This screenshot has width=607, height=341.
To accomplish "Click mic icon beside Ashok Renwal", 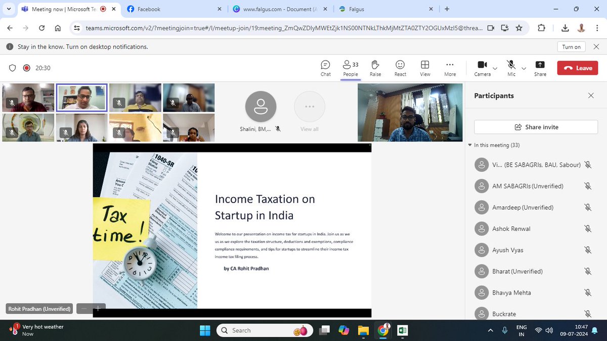I will coord(587,229).
